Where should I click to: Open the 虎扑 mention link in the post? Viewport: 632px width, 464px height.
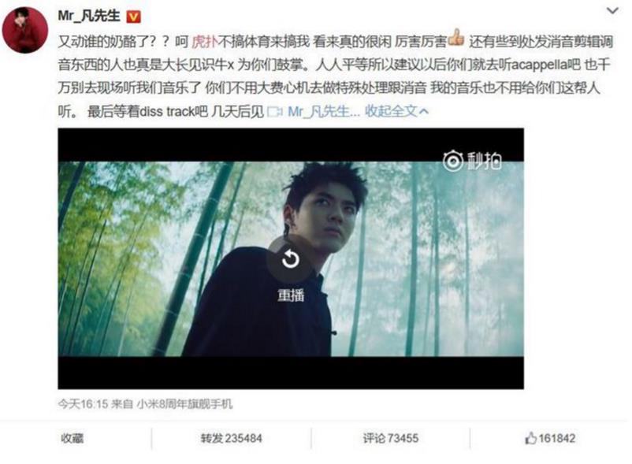point(204,42)
